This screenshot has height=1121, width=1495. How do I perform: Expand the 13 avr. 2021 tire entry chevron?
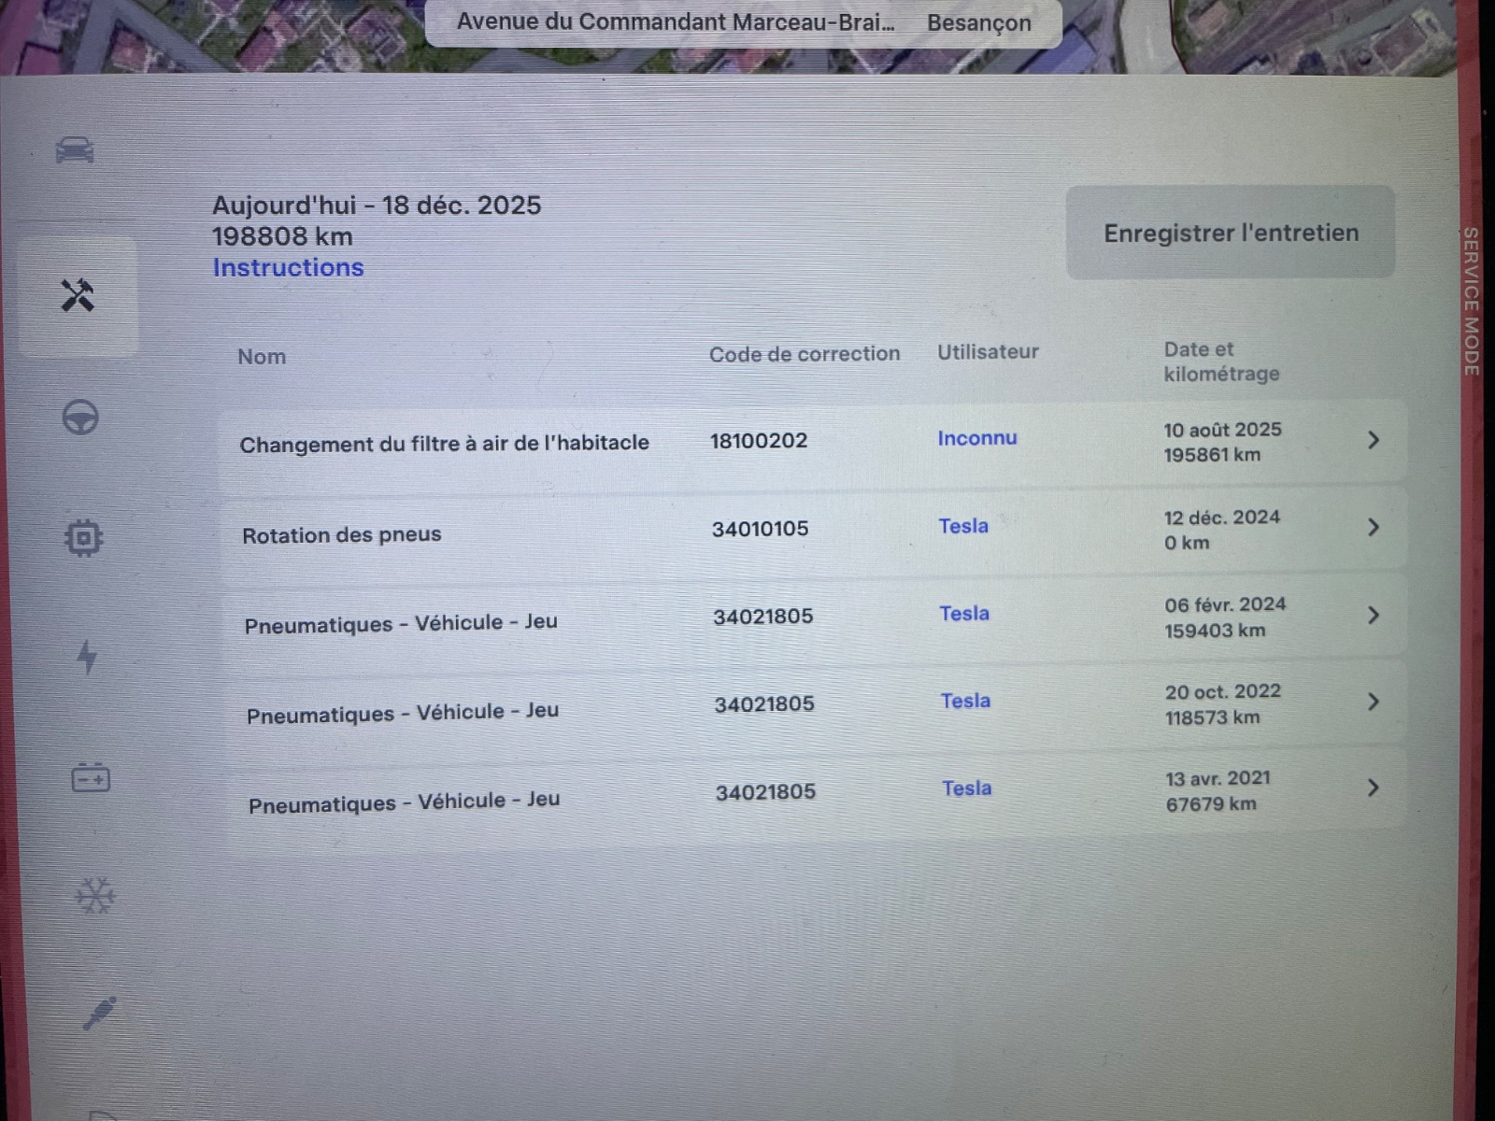click(x=1373, y=788)
